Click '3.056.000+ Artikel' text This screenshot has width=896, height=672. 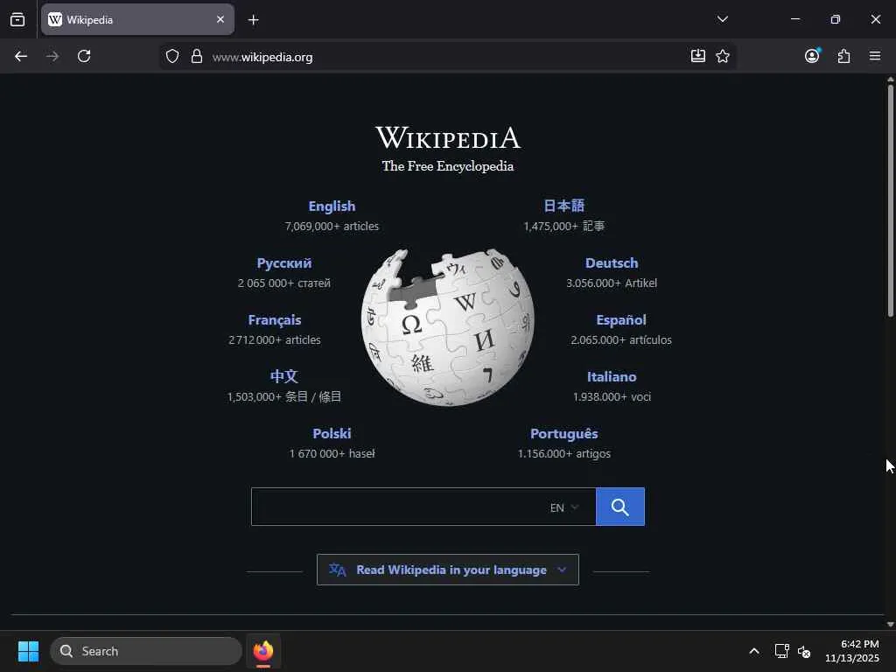[x=612, y=283]
